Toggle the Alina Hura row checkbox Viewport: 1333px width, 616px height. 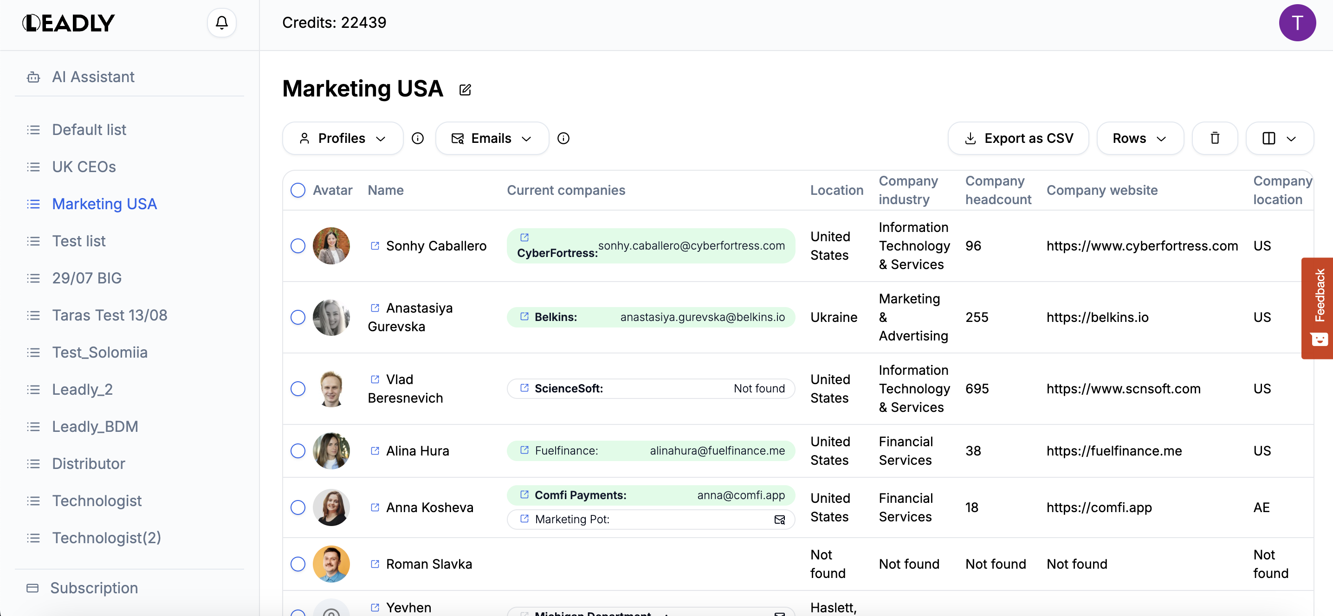pos(298,450)
